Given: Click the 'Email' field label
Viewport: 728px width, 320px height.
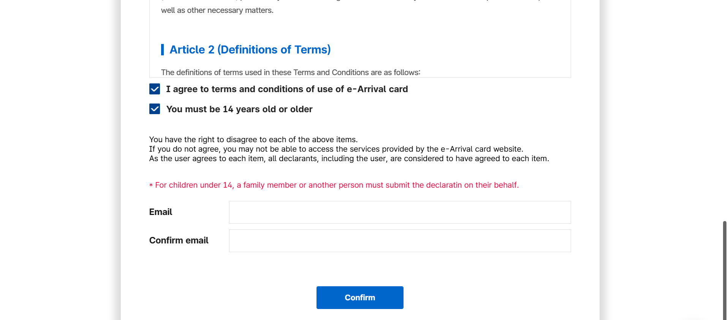Looking at the screenshot, I should coord(161,212).
